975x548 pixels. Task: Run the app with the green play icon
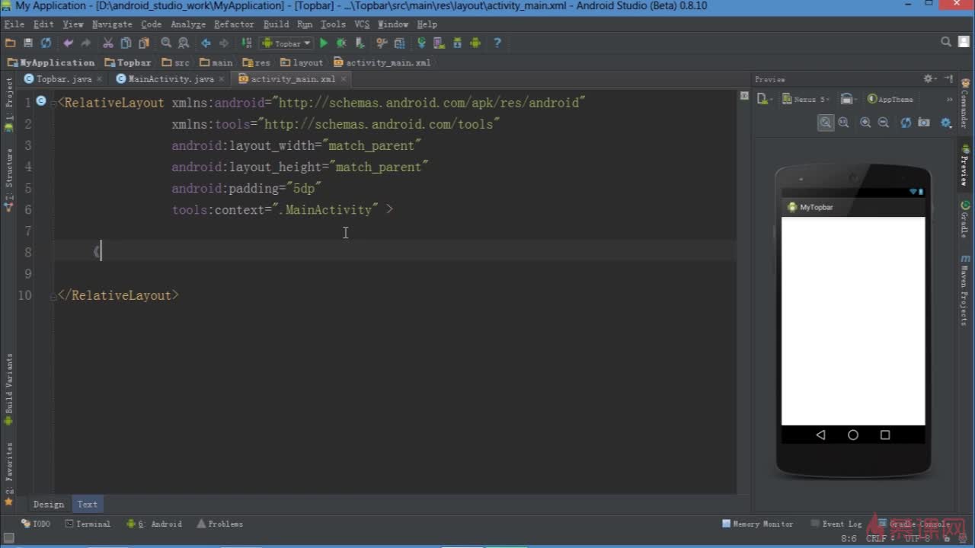pos(324,43)
